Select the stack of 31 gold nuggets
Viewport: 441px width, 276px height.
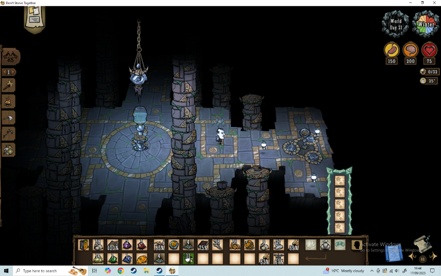[235, 245]
